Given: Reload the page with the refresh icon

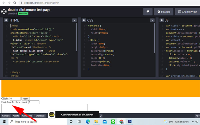Looking at the screenshot, I should [x=15, y=3].
